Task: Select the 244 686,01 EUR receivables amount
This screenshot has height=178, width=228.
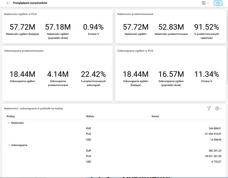Action: (x=215, y=128)
